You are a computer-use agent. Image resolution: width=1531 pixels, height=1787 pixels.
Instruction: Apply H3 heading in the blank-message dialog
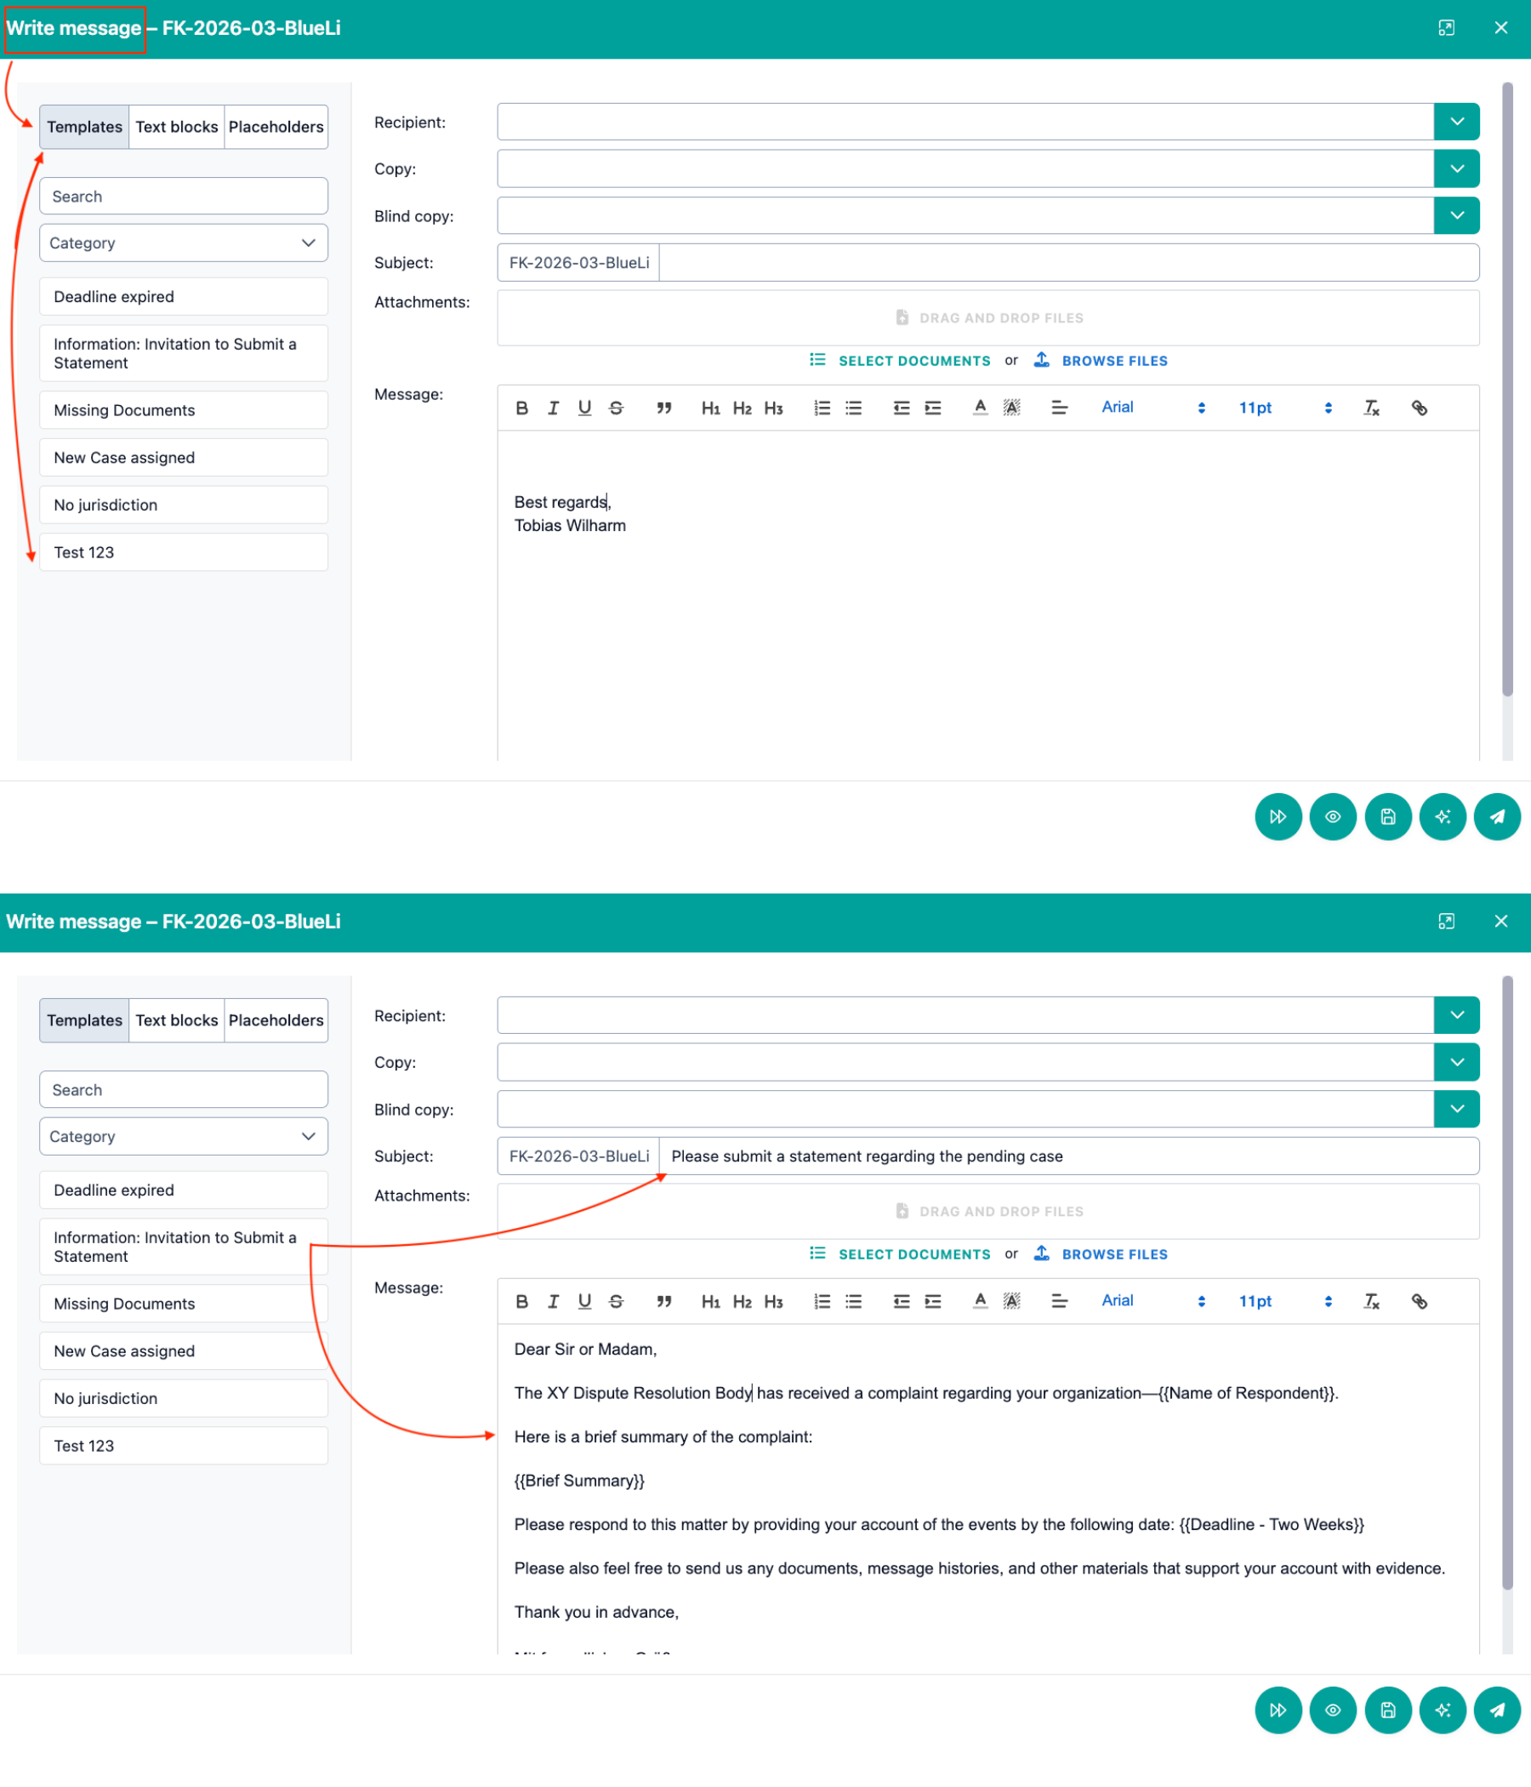[773, 408]
